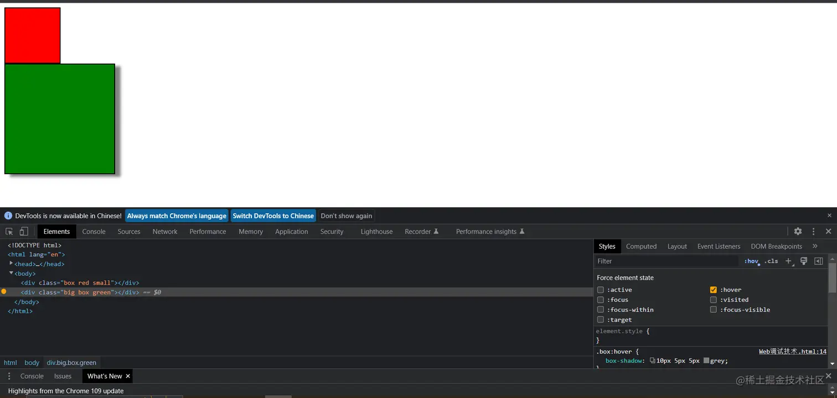Screen dimensions: 837x398
Task: Toggle rendering emulations paintbrush icon
Action: click(804, 261)
